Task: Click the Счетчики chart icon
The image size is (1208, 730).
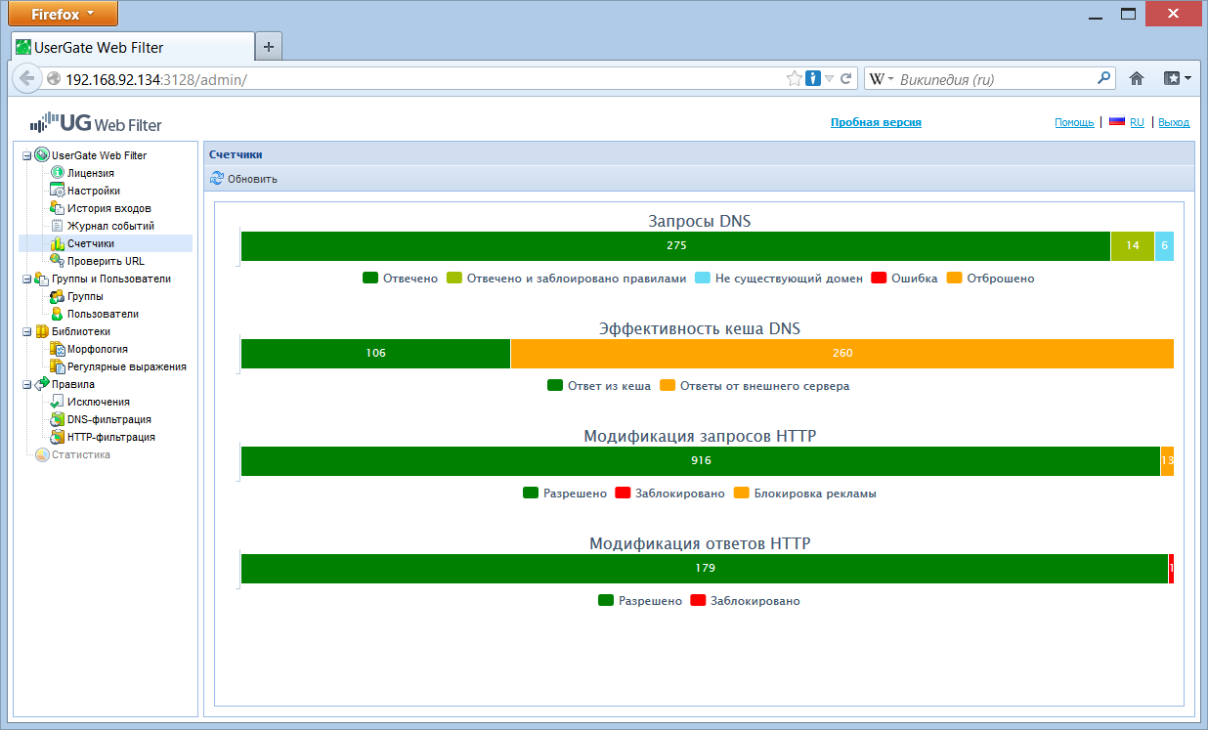Action: coord(57,243)
